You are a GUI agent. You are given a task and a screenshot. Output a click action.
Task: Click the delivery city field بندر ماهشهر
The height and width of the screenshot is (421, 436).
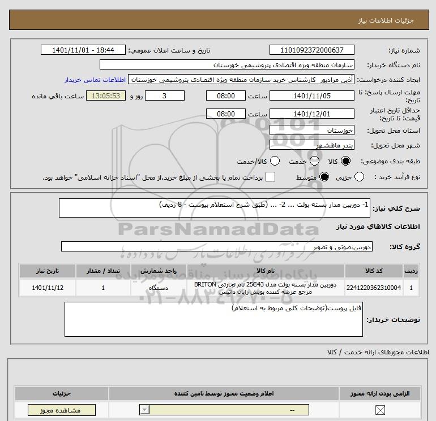(x=311, y=145)
